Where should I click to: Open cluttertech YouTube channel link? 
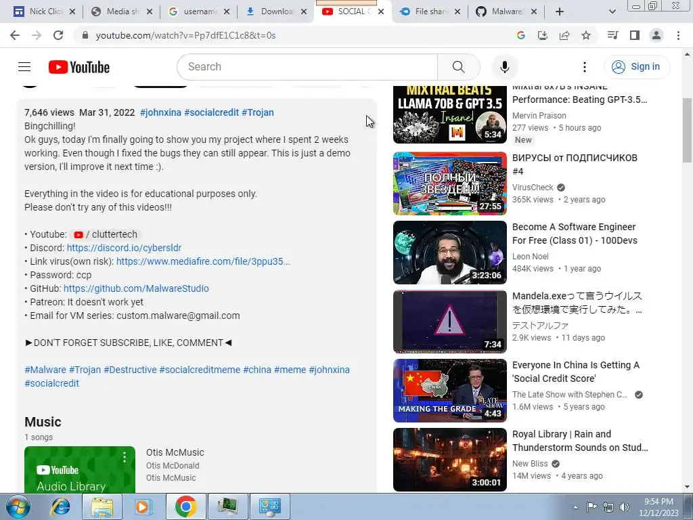coord(106,234)
